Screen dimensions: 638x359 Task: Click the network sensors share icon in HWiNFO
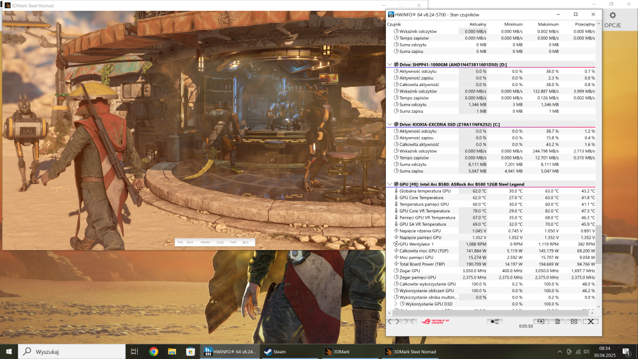[493, 321]
